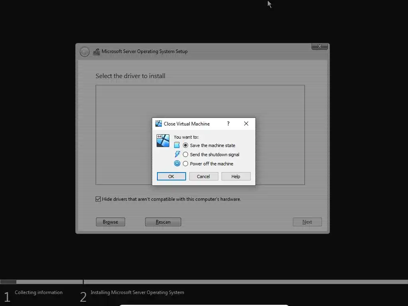Click the driver list box in Setup
408x306 pixels.
200,135
